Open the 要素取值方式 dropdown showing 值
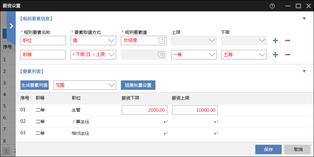The width and height of the screenshot is (314, 157). tap(93, 41)
